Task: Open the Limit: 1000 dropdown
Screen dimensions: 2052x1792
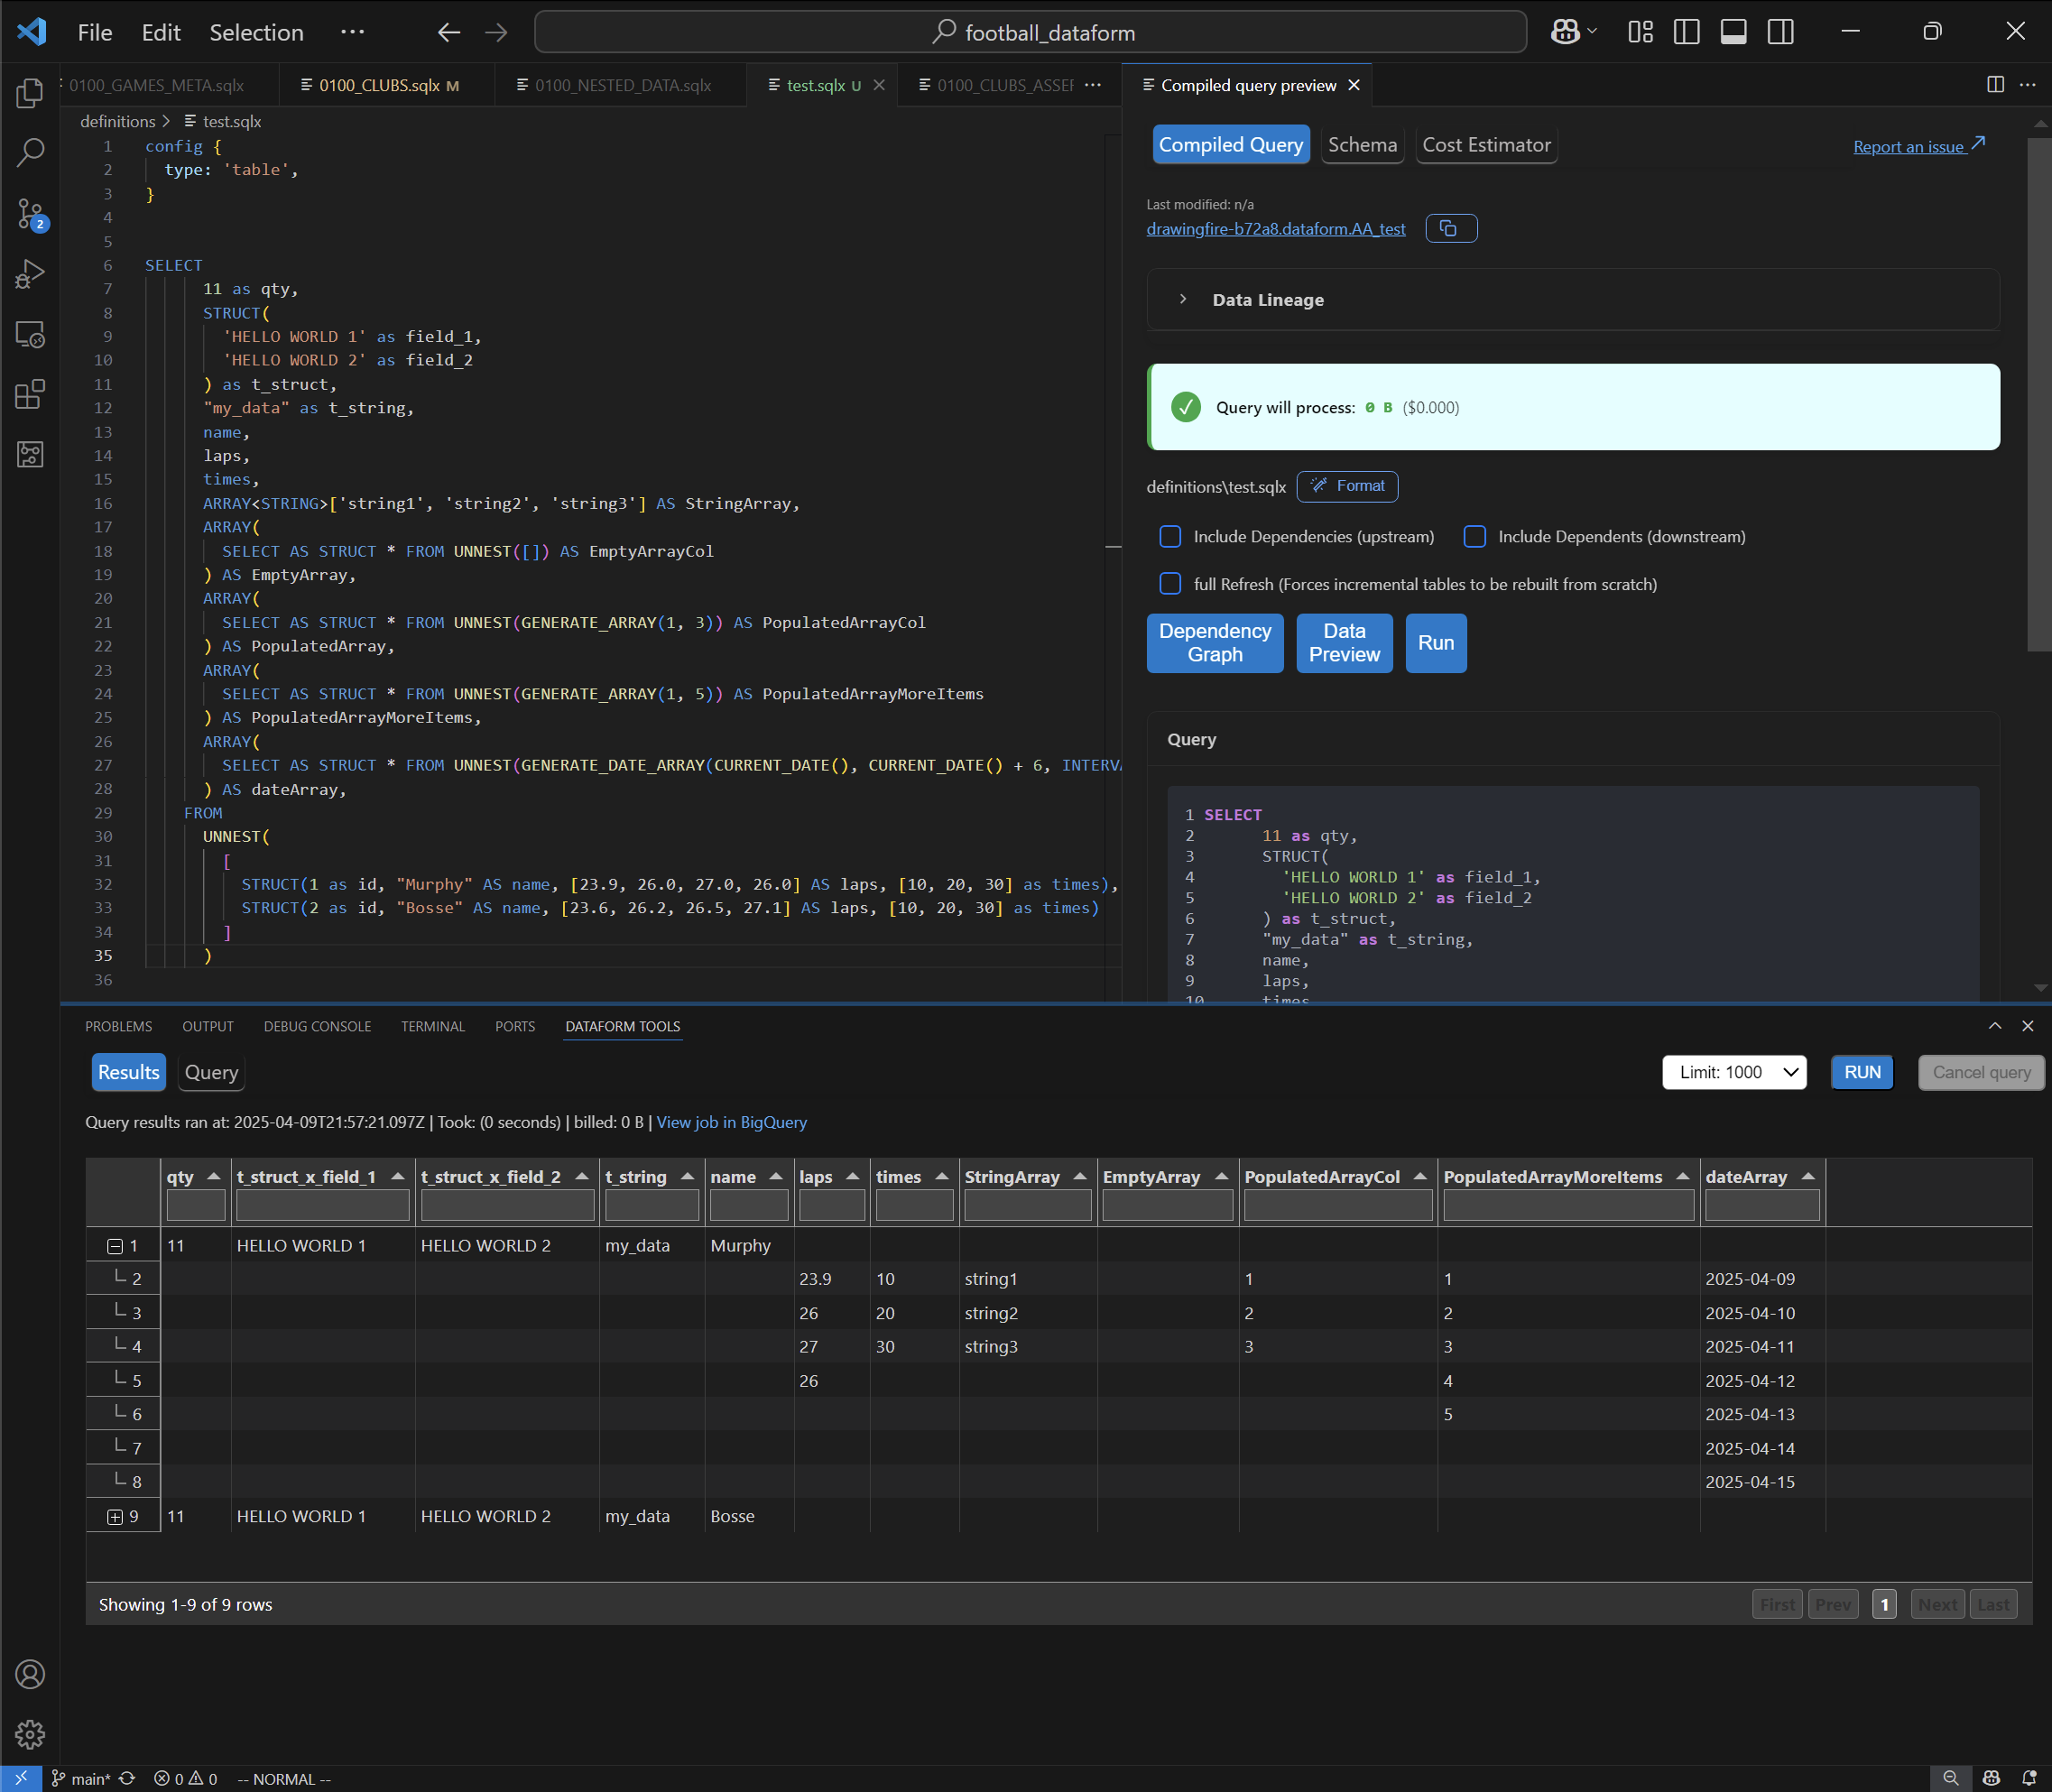Action: pyautogui.click(x=1734, y=1072)
